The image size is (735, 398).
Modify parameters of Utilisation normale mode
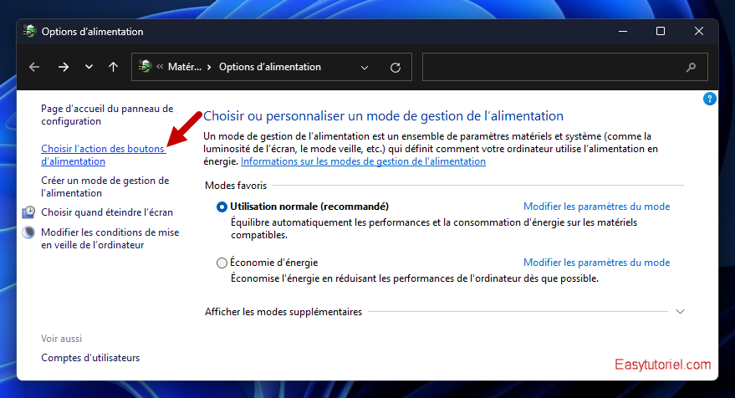pyautogui.click(x=596, y=207)
